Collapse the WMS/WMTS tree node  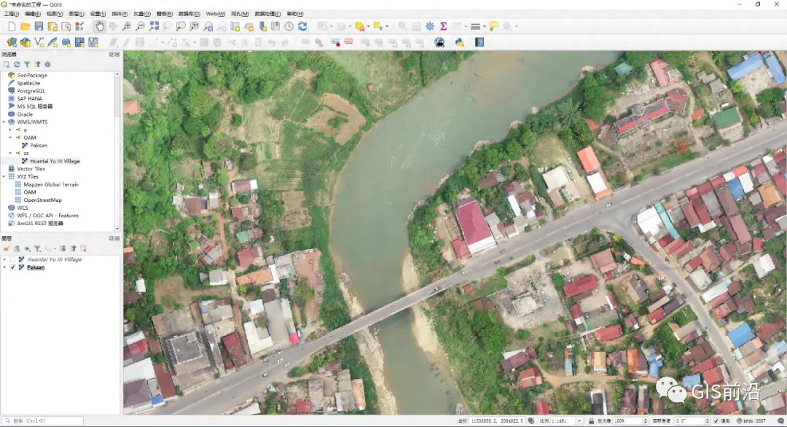click(4, 122)
